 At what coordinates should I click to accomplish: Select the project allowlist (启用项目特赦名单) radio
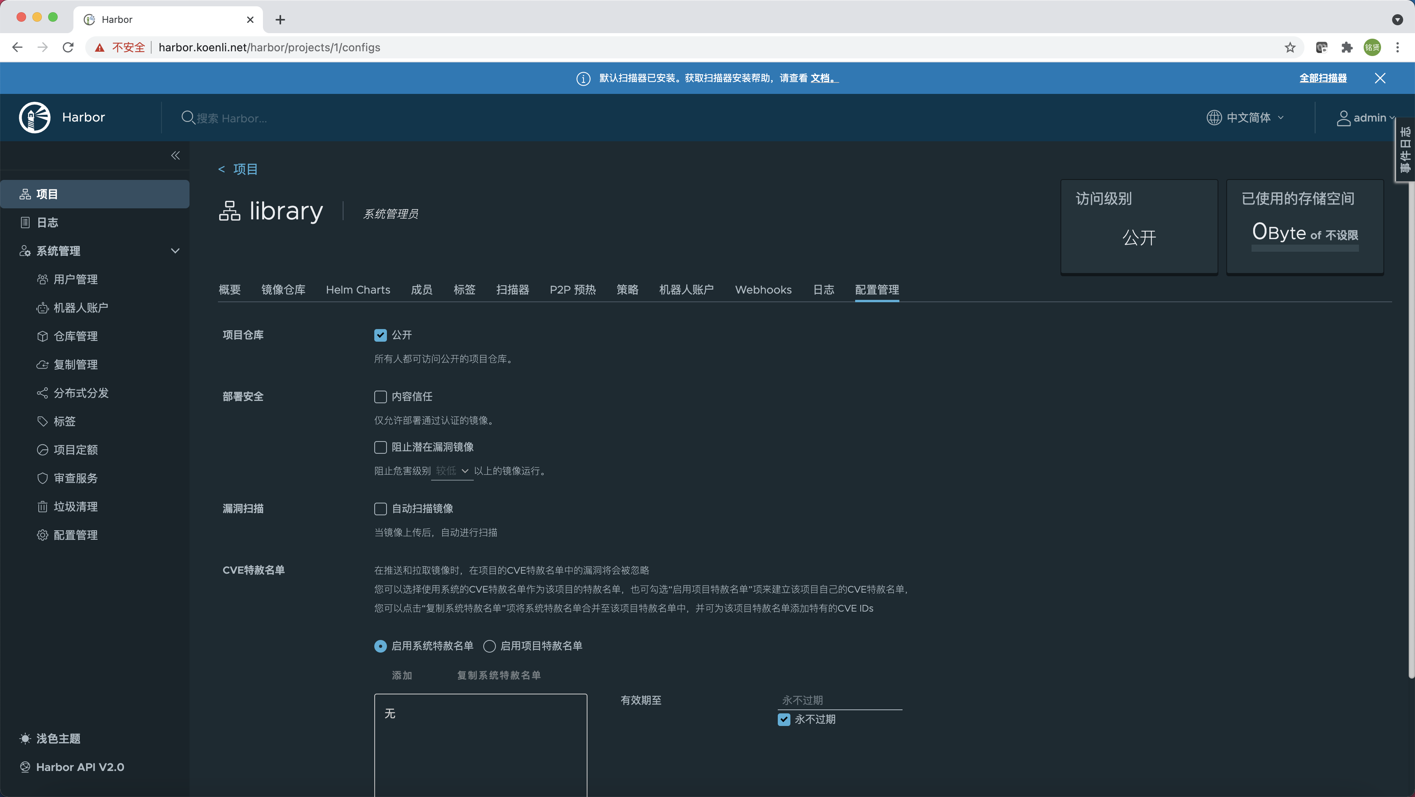click(489, 647)
